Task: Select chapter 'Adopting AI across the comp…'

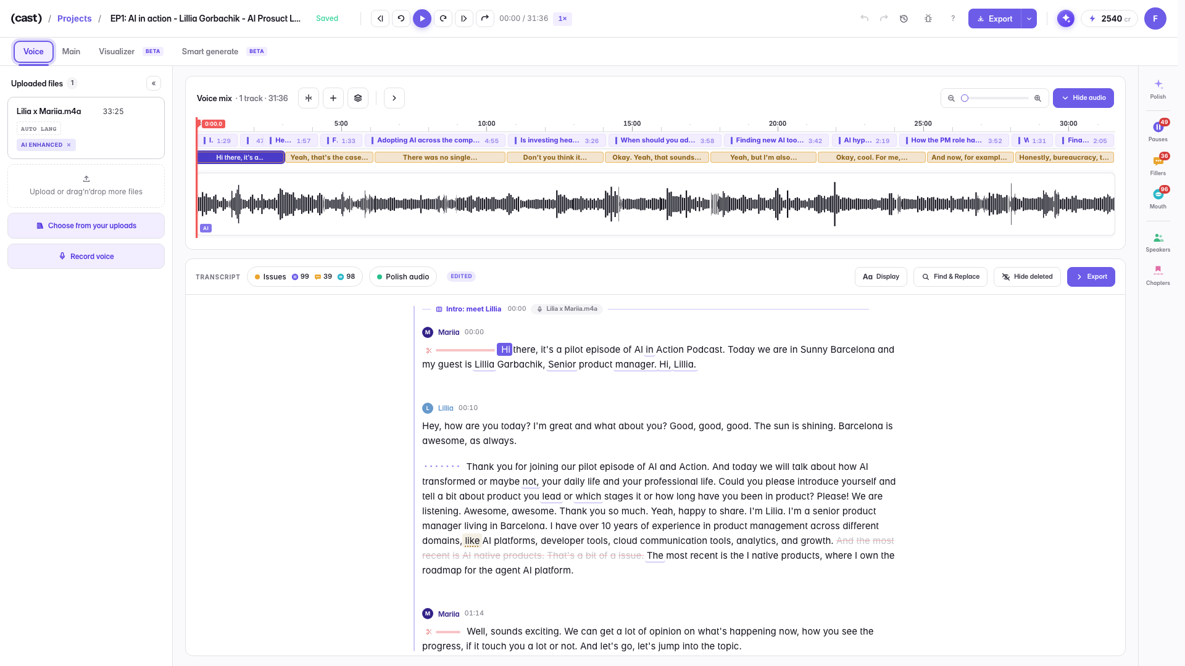Action: 435,141
